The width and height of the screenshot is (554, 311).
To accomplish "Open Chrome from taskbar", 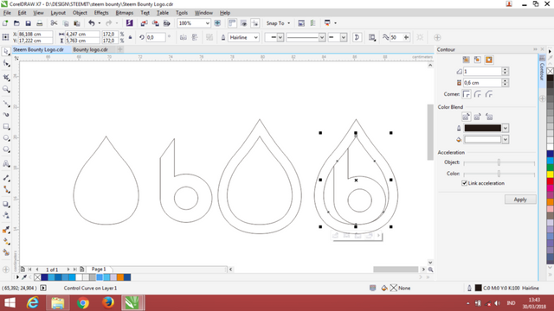I will pos(83,303).
